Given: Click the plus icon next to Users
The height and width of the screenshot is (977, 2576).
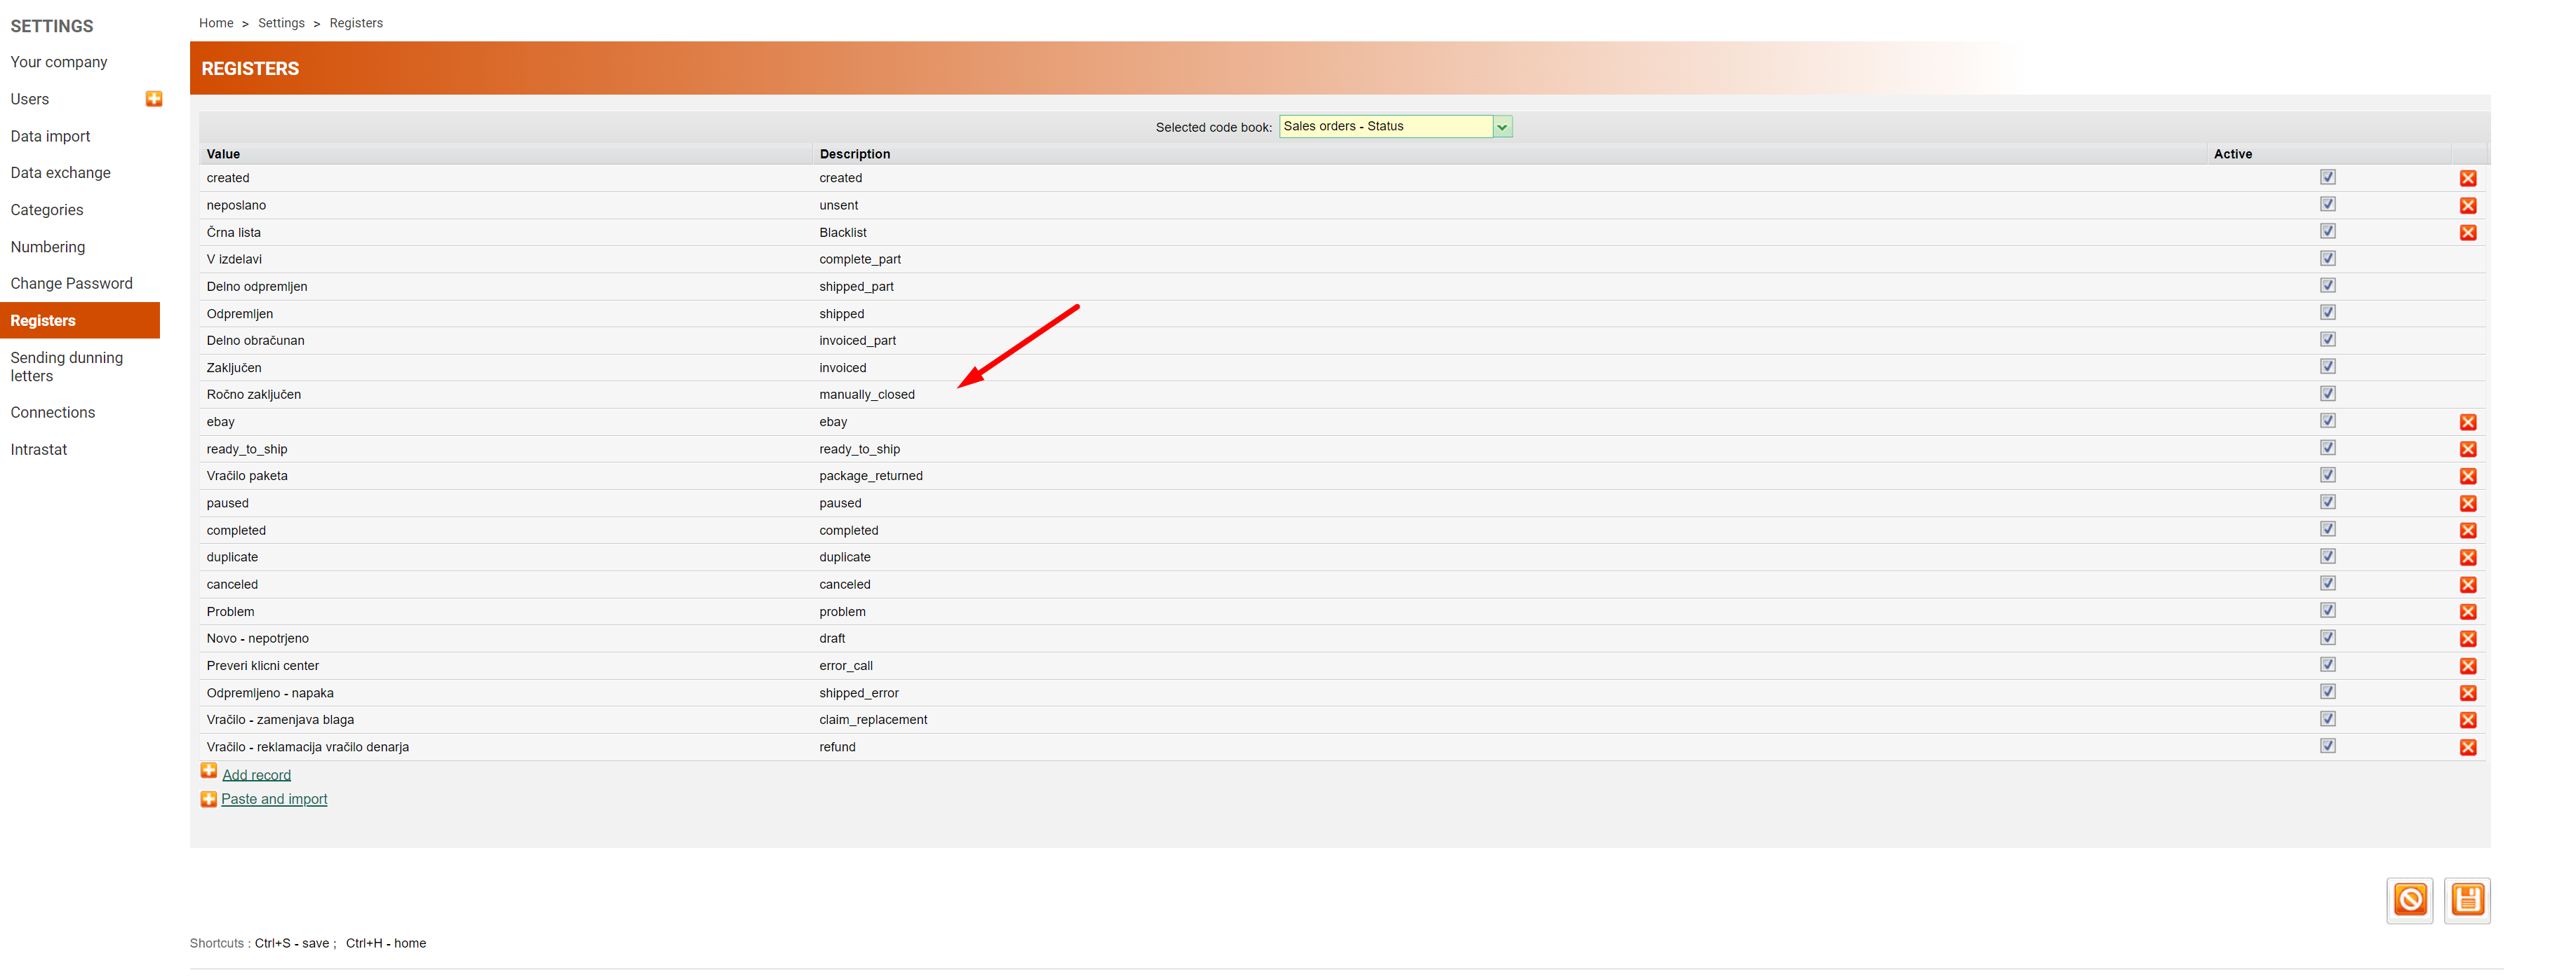Looking at the screenshot, I should (154, 99).
